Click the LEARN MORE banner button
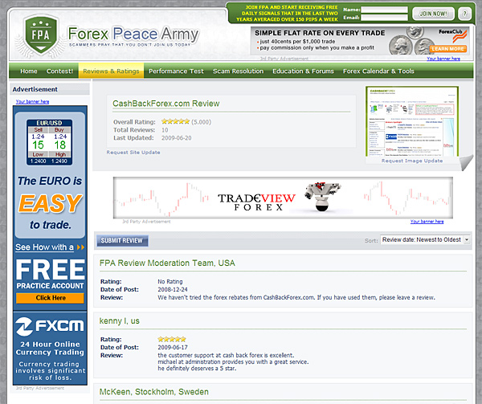This screenshot has width=482, height=404. pos(448,49)
